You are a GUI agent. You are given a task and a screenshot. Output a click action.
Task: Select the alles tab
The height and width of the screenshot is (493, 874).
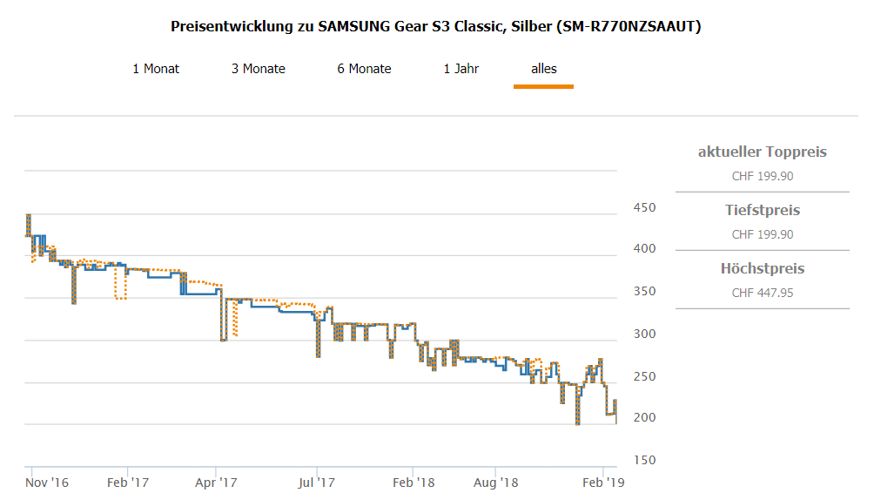[544, 69]
